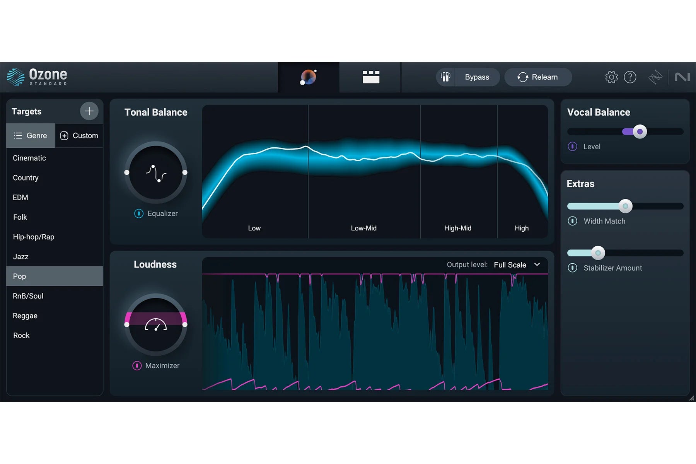Click the Native Instruments logo icon
This screenshot has width=696, height=464.
pyautogui.click(x=682, y=77)
